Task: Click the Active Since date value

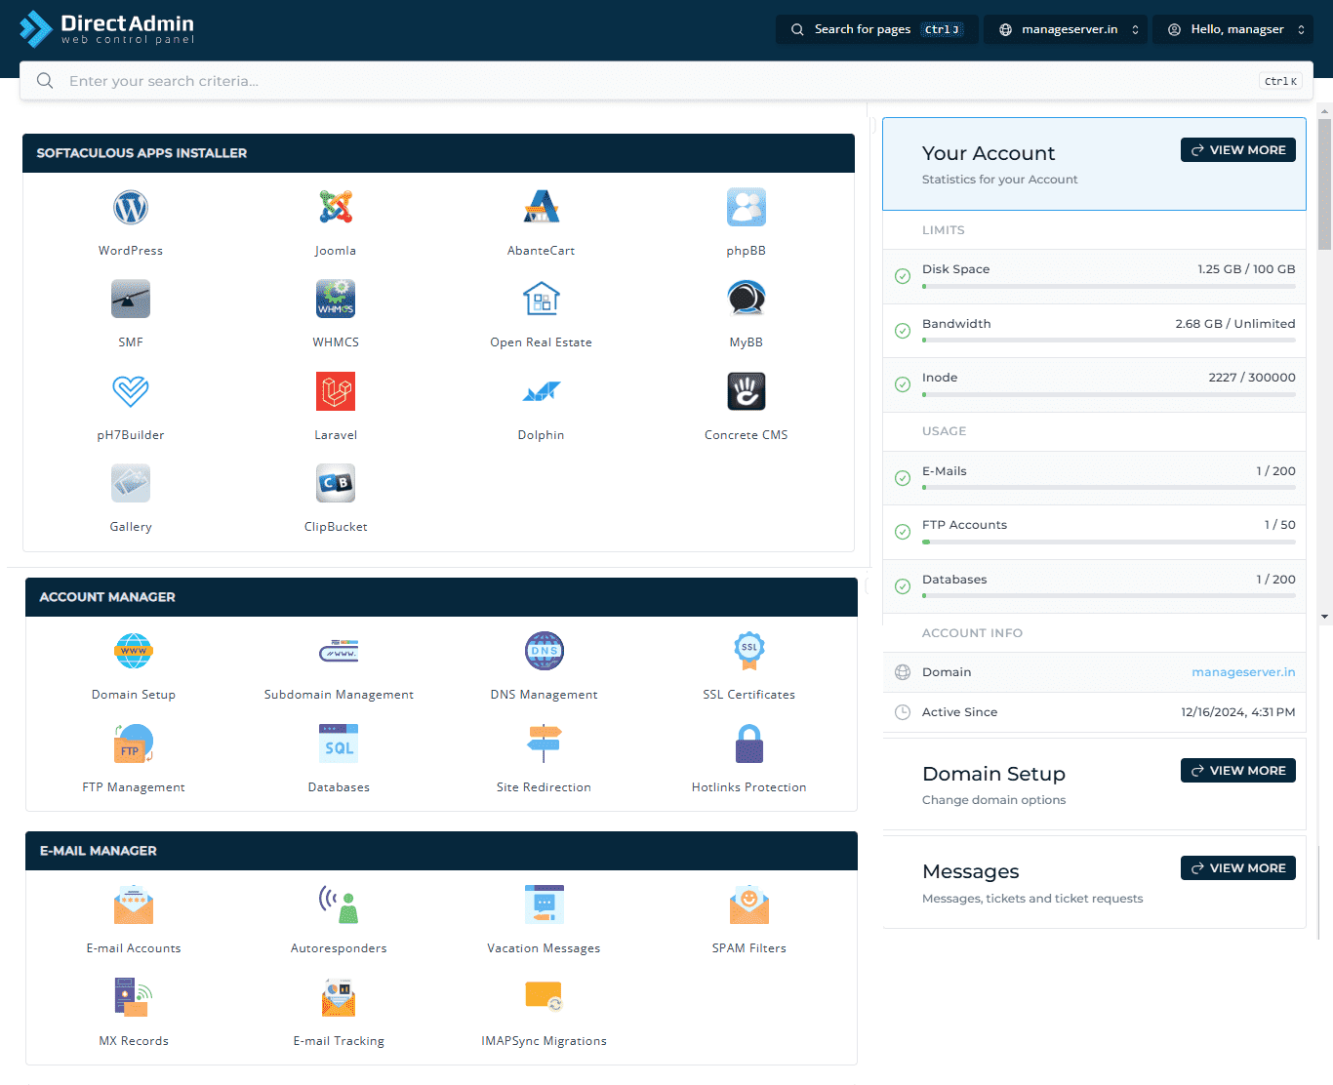Action: (1237, 712)
